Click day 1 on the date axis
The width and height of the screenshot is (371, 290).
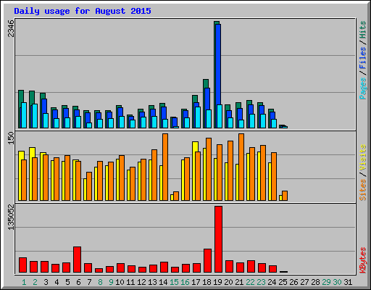pyautogui.click(x=24, y=282)
